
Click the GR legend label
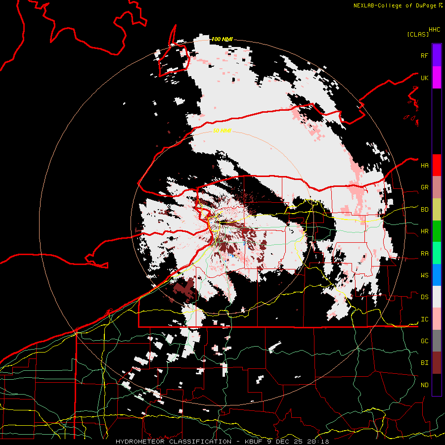(424, 187)
